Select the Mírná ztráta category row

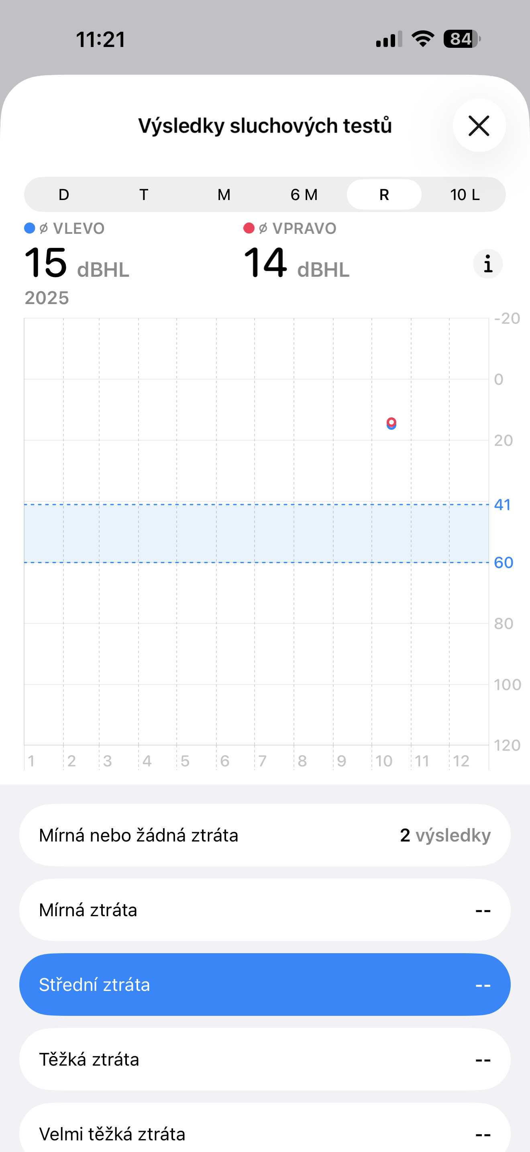point(265,910)
